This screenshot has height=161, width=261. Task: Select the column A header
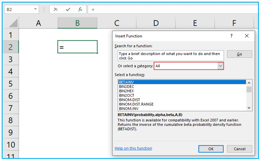pos(38,23)
